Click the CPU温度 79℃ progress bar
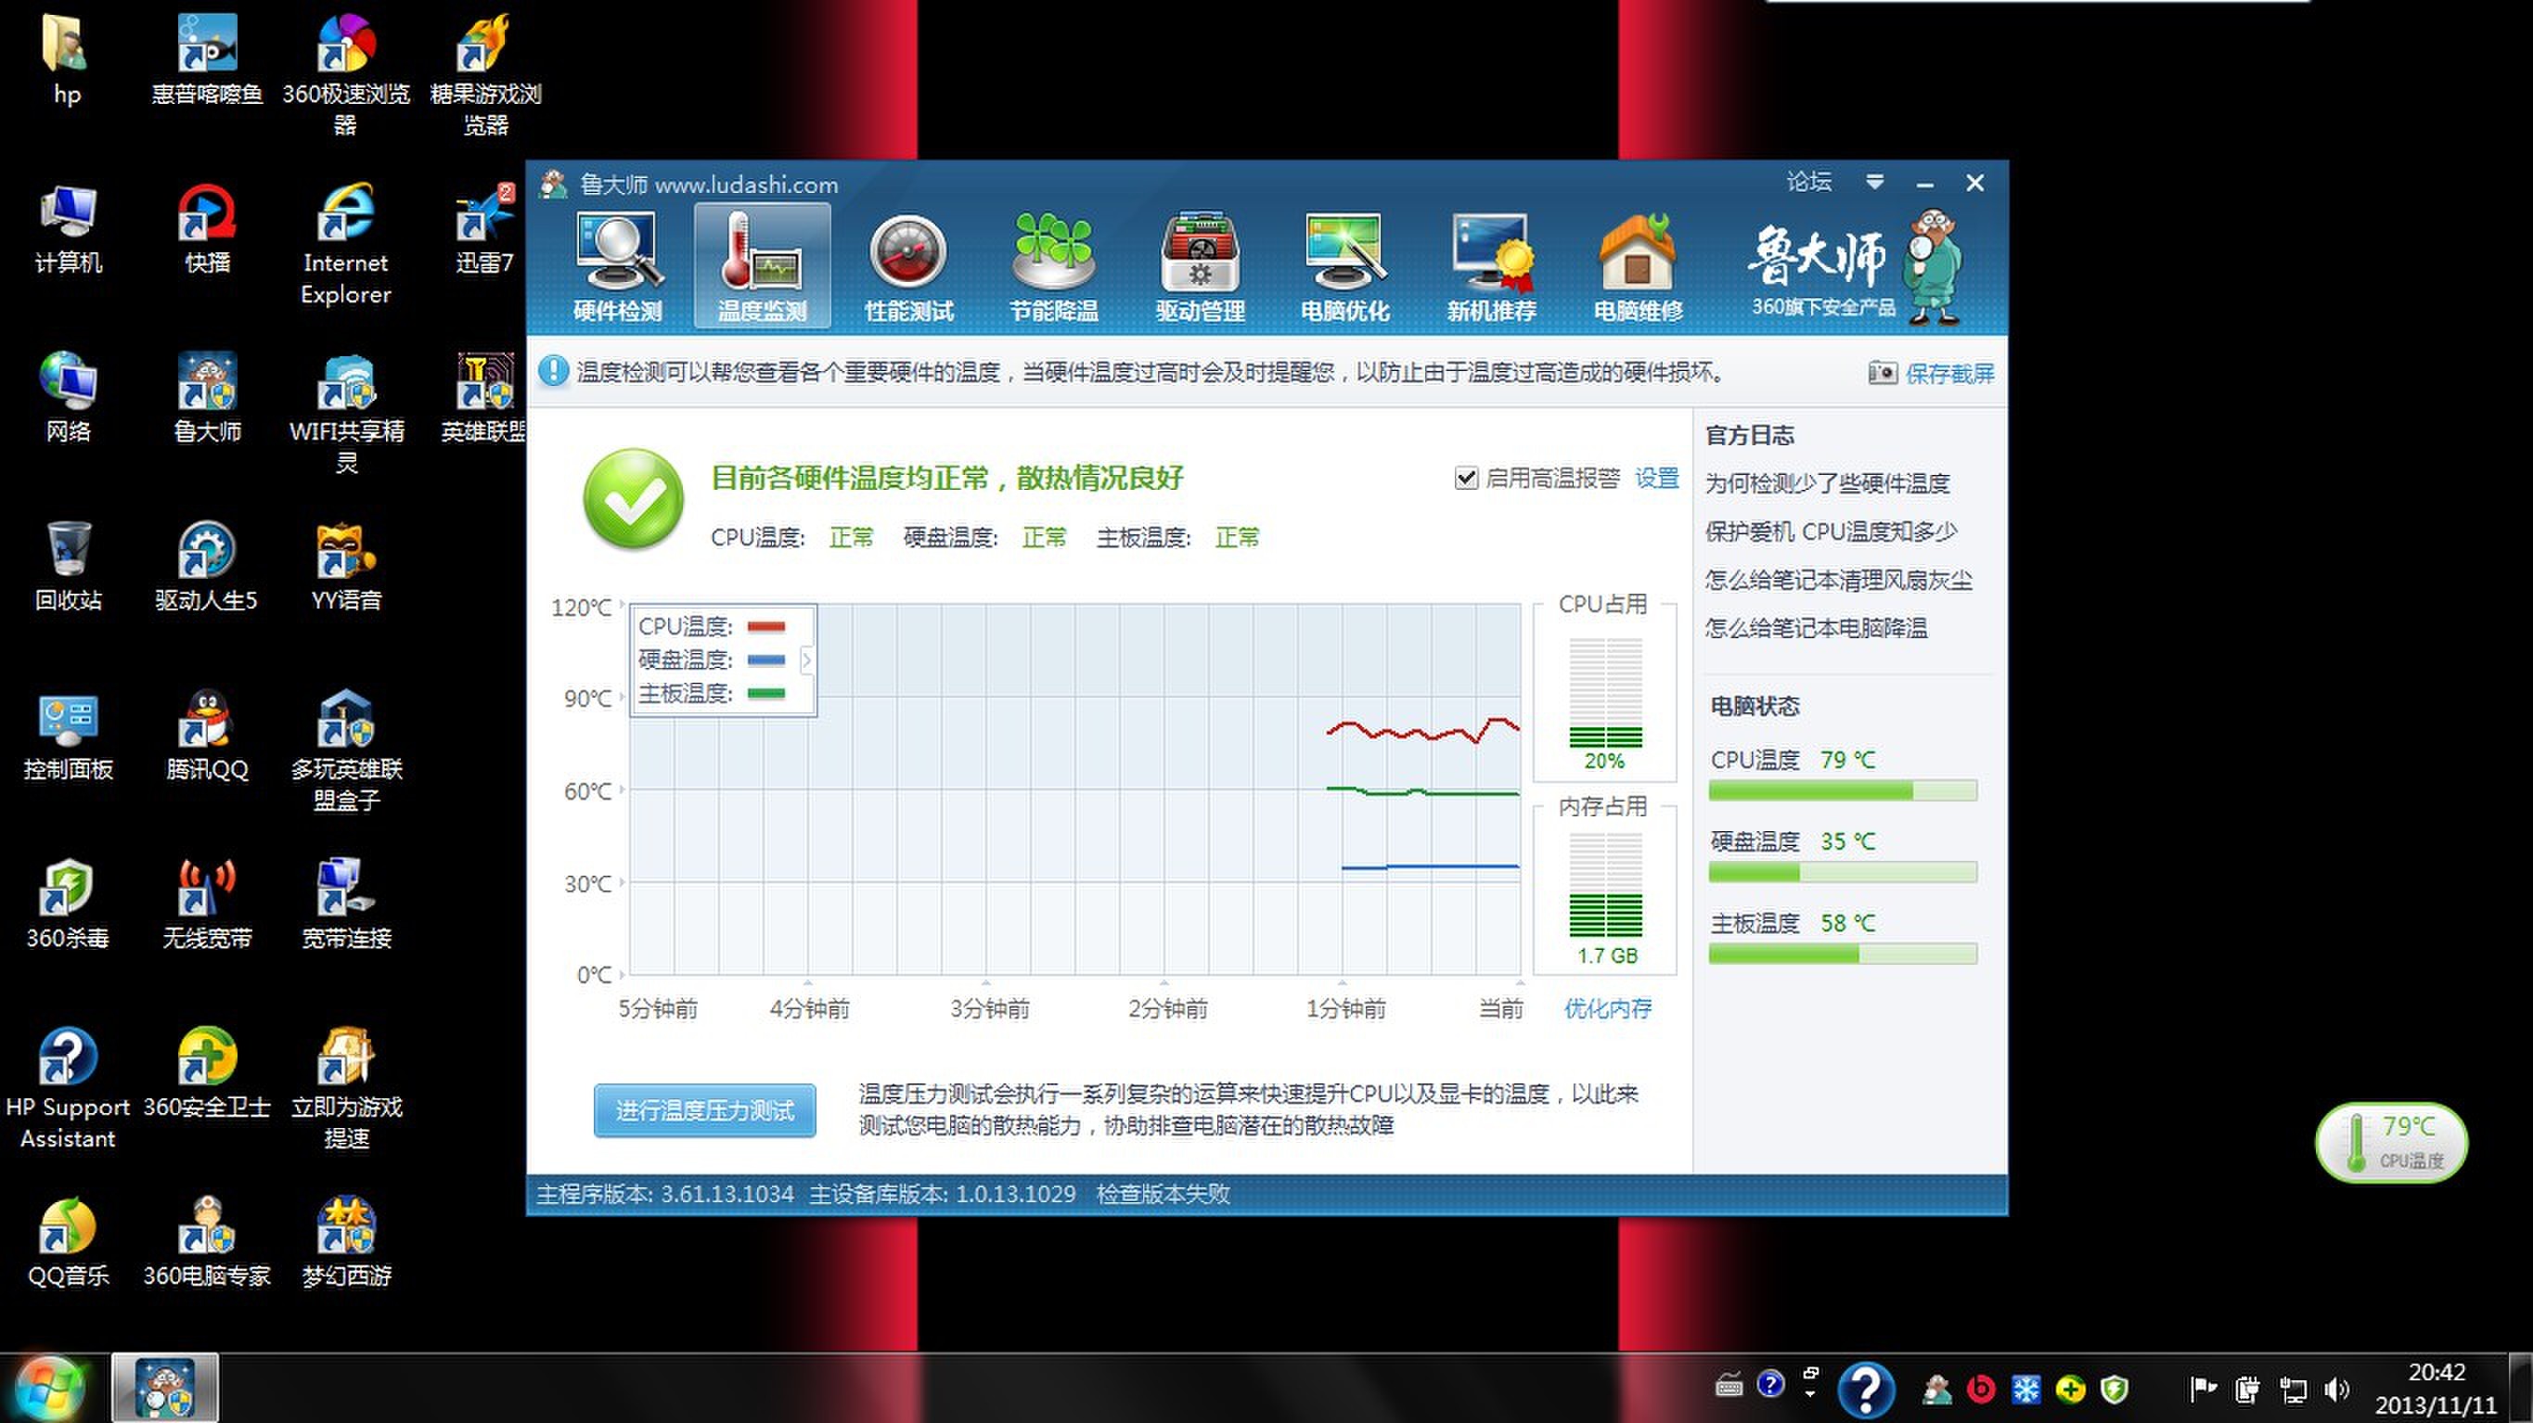Viewport: 2533px width, 1423px height. 1842,790
